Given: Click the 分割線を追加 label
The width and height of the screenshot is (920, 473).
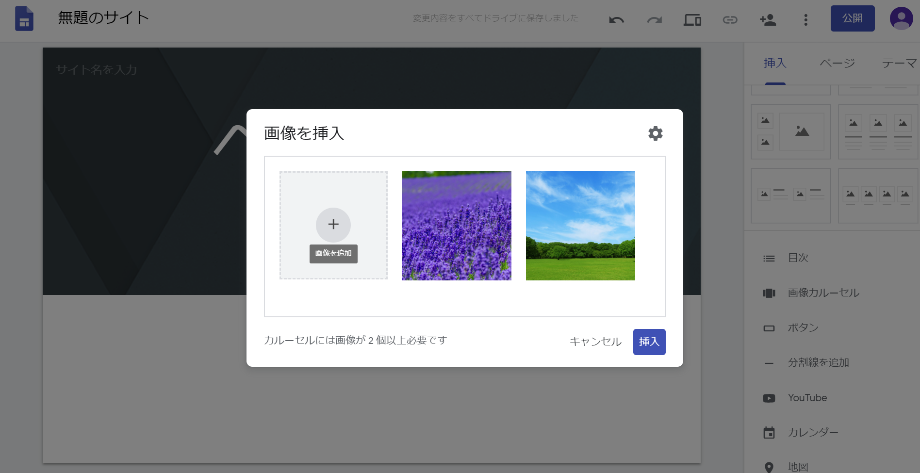Looking at the screenshot, I should [x=819, y=362].
